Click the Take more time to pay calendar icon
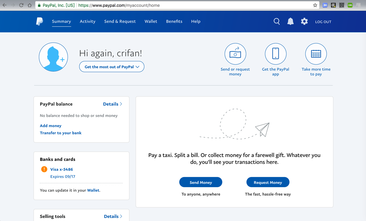The height and width of the screenshot is (221, 366). pyautogui.click(x=316, y=54)
